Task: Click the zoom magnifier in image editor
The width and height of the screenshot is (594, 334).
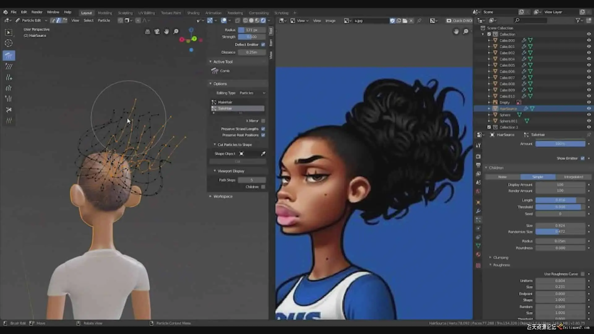Action: coord(465,32)
